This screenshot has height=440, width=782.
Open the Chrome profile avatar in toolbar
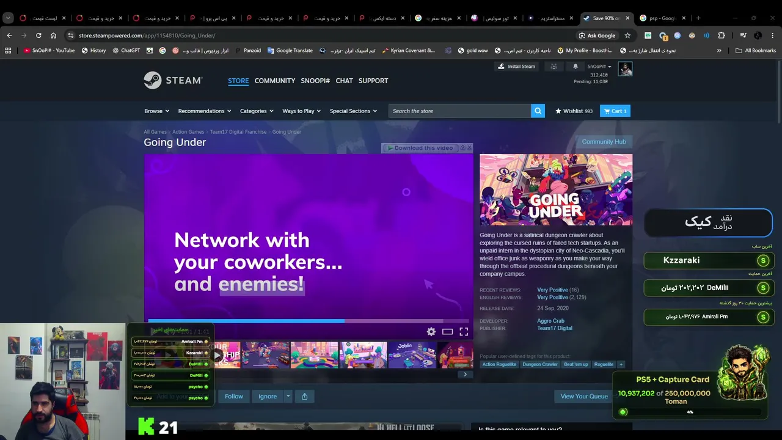click(758, 35)
